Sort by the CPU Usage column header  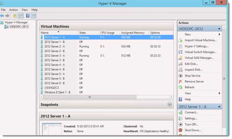click(109, 33)
